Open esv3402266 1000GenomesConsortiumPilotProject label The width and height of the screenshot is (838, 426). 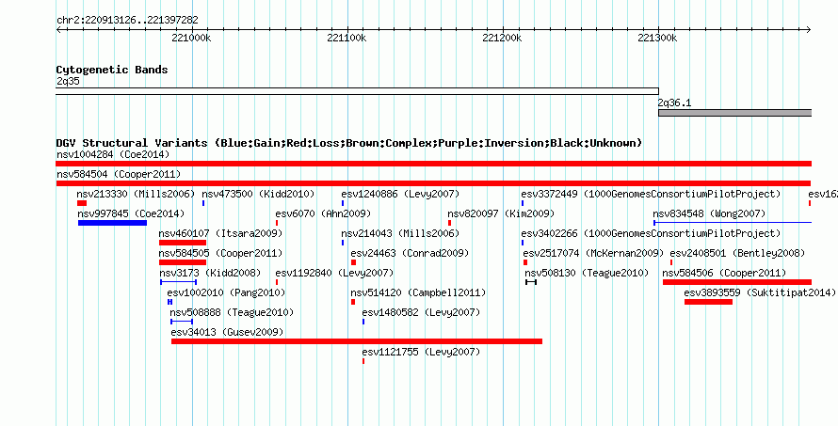(x=651, y=233)
